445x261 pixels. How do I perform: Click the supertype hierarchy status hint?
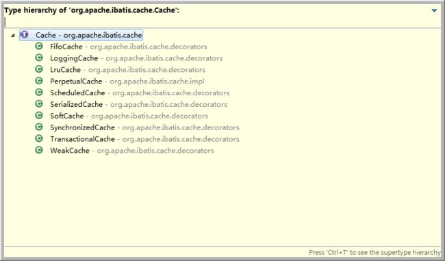point(374,253)
